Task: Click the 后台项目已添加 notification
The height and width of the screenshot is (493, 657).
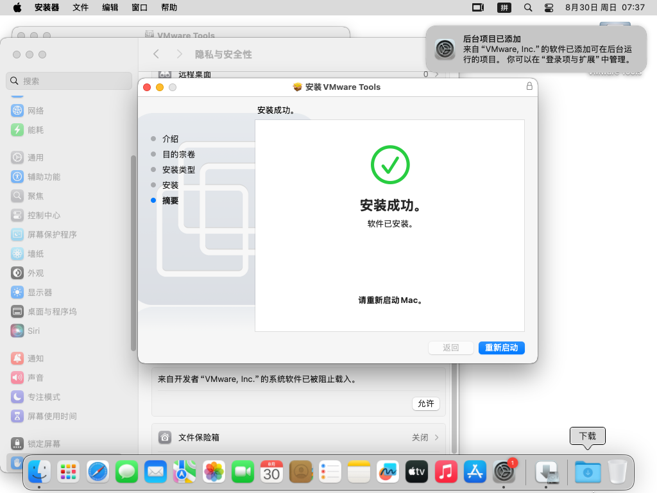Action: [536, 49]
